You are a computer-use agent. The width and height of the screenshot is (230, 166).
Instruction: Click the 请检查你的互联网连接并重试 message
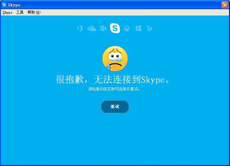(x=114, y=89)
